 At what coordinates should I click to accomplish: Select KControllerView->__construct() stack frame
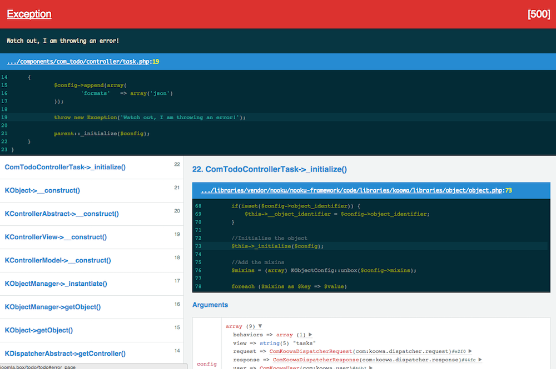pos(92,237)
